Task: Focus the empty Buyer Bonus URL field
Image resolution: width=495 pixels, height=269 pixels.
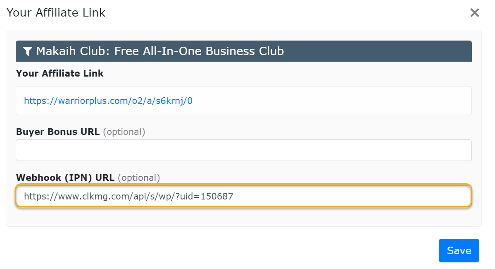Action: click(x=243, y=150)
